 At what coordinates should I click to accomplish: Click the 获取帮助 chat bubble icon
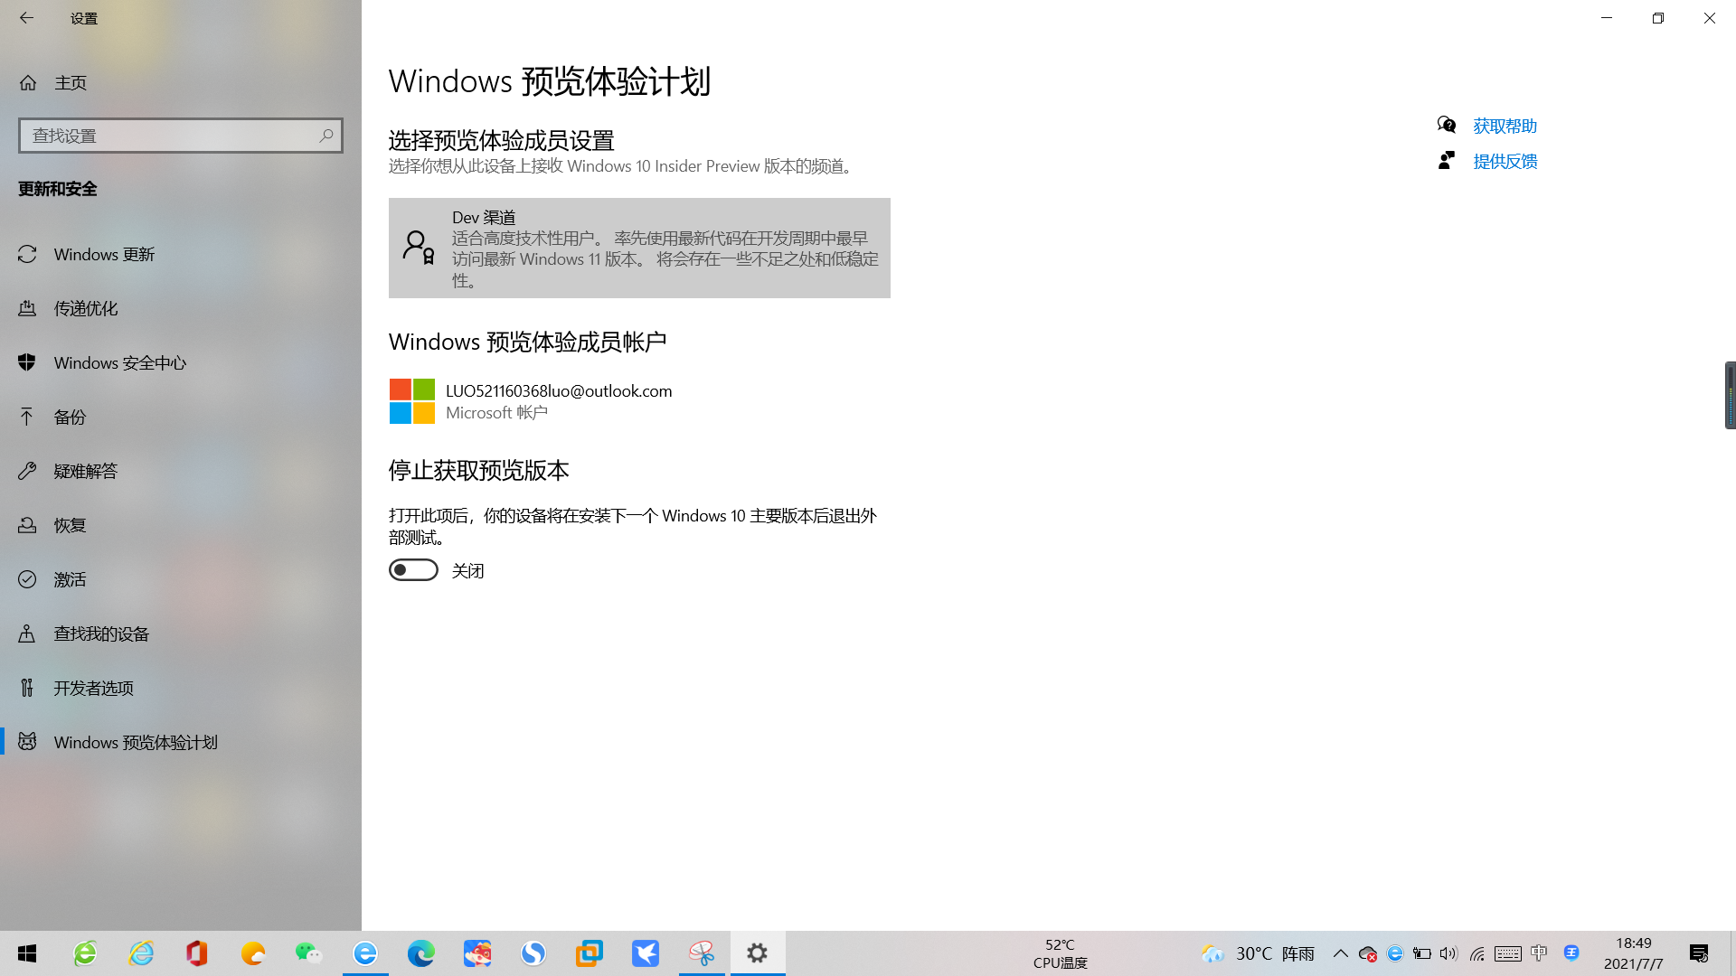tap(1447, 125)
